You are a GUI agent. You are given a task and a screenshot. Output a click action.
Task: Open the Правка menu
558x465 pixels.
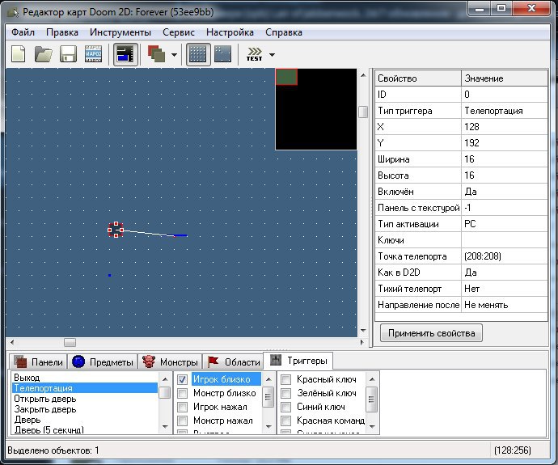[x=62, y=32]
